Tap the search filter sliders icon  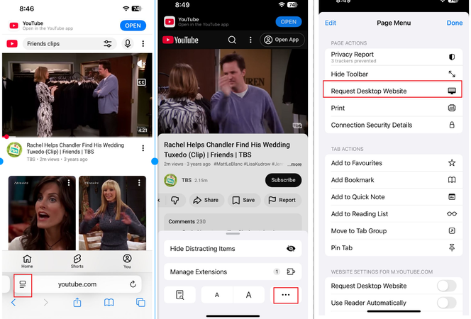[108, 44]
